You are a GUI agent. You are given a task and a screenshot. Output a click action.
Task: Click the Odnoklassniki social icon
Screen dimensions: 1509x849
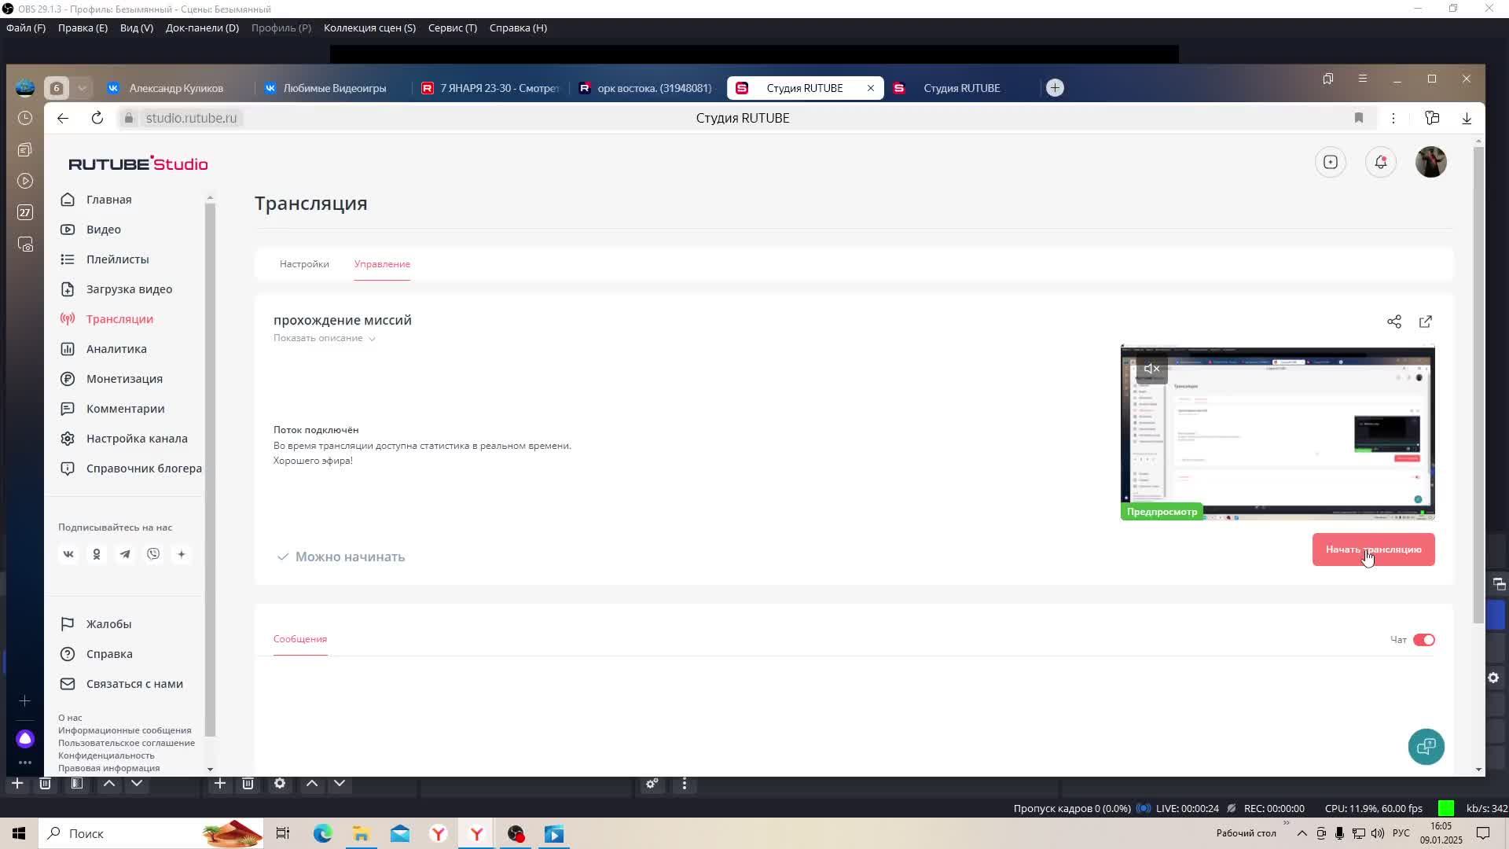point(97,554)
